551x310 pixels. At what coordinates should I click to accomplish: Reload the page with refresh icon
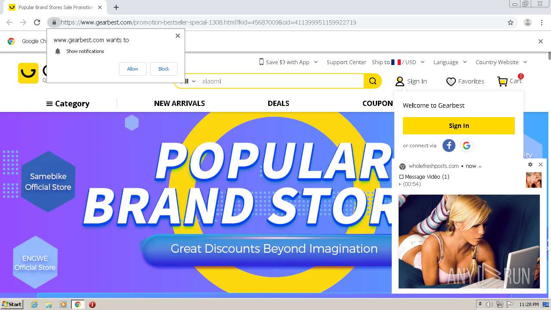click(37, 22)
